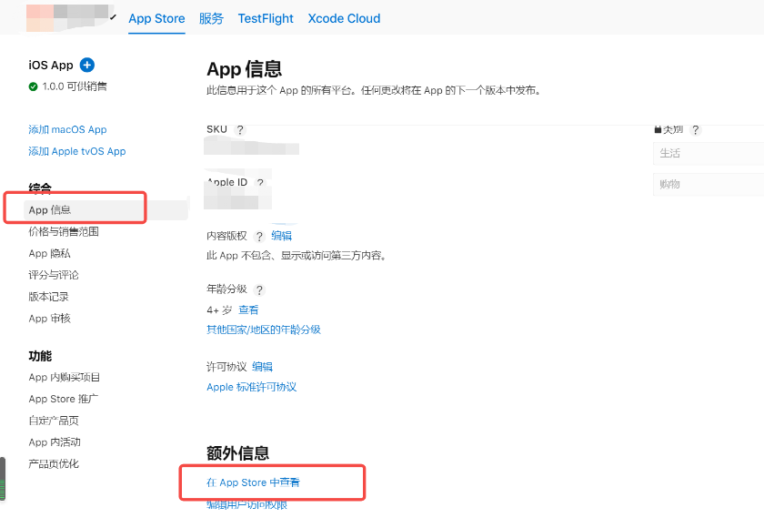Screen dimensions: 764x528
Task: Click the App 信息 page heading
Action: pyautogui.click(x=244, y=69)
